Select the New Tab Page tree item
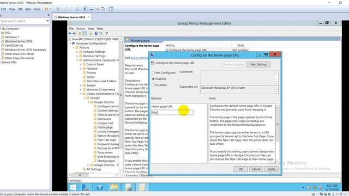 [x=107, y=140]
